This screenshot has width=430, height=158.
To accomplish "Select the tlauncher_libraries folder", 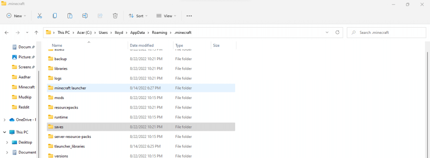I will click(141, 146).
